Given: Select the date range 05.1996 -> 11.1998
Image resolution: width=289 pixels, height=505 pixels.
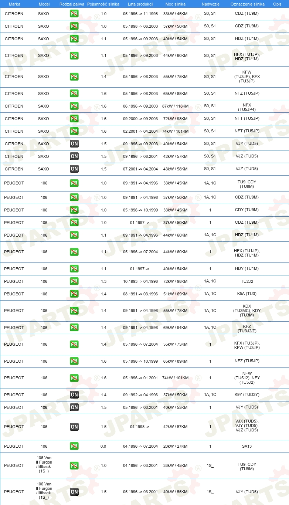Looking at the screenshot, I should (140, 14).
